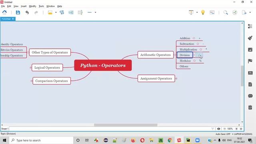Expand Comparison Operators branch
This screenshot has width=256, height=144.
[x=31, y=81]
